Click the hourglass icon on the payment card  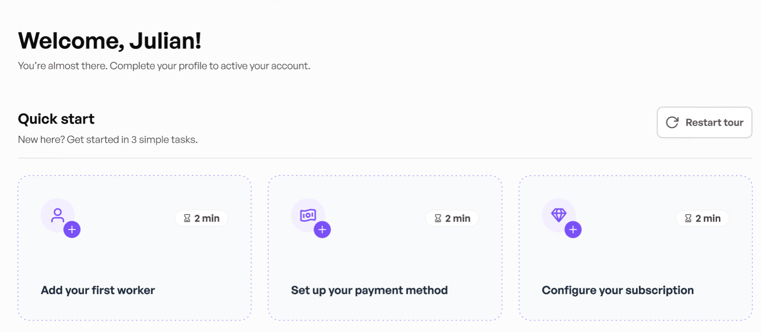[x=438, y=218]
